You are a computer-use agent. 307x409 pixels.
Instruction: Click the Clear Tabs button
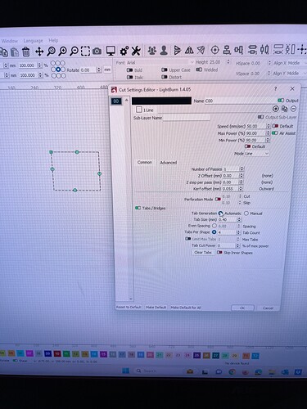[x=203, y=253]
